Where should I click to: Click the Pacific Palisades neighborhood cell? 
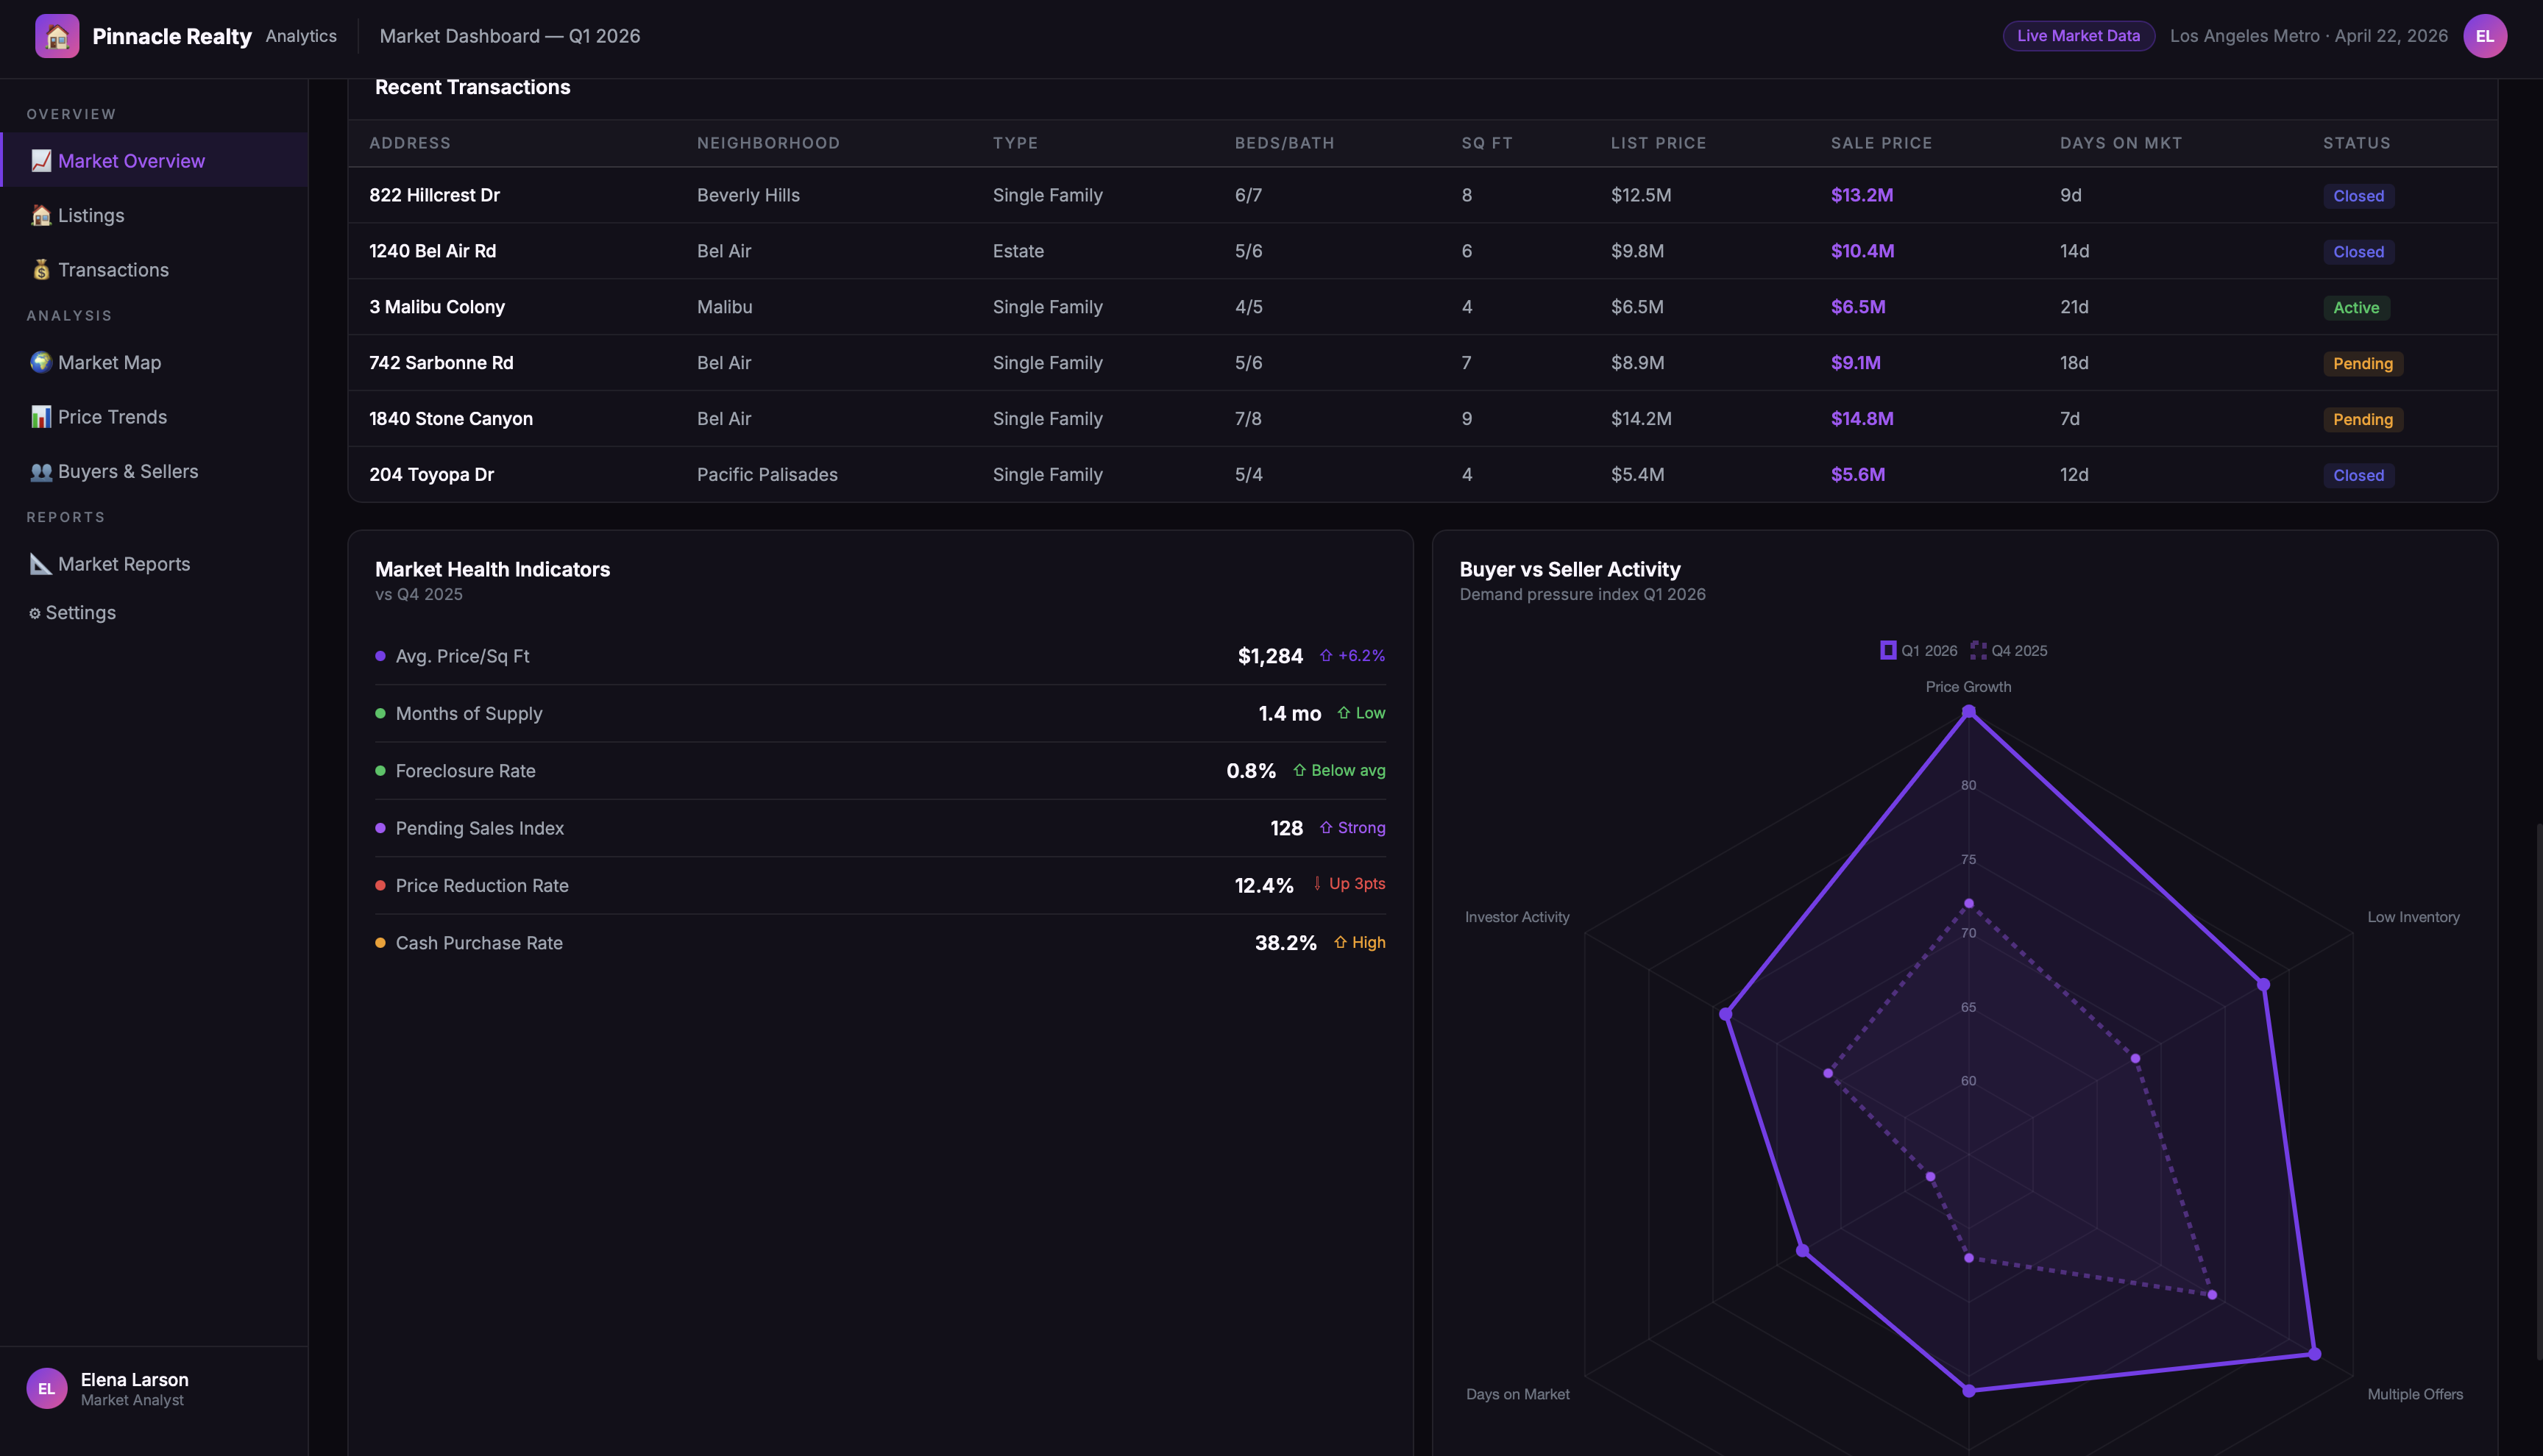point(767,475)
